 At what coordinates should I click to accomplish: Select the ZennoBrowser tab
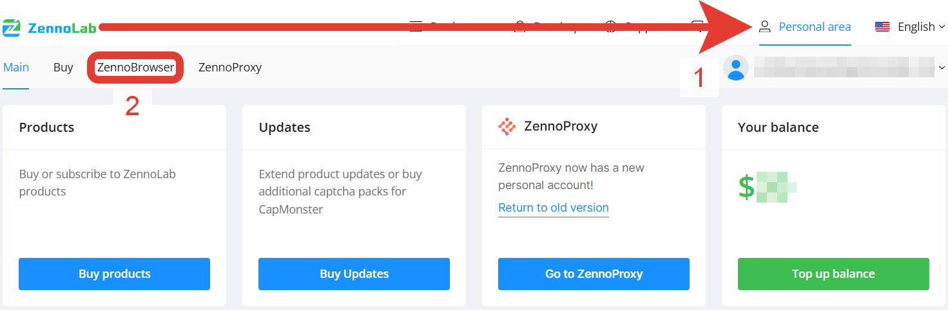(135, 67)
